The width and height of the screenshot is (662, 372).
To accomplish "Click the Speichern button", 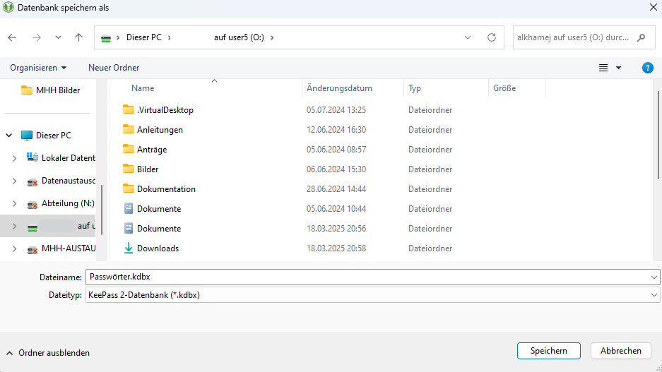I will coord(548,351).
